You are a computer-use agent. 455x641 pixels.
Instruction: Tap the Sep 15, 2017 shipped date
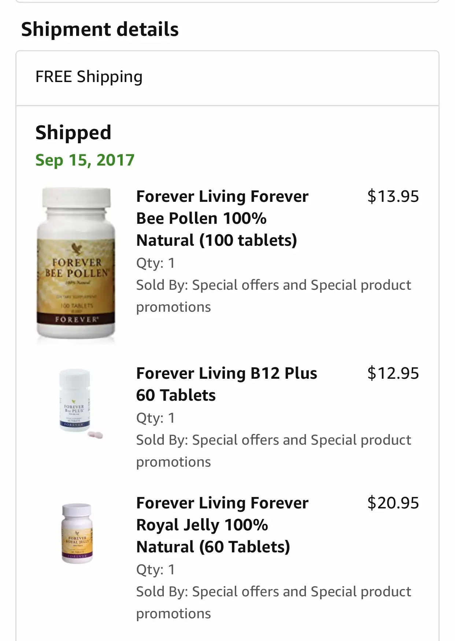coord(85,160)
